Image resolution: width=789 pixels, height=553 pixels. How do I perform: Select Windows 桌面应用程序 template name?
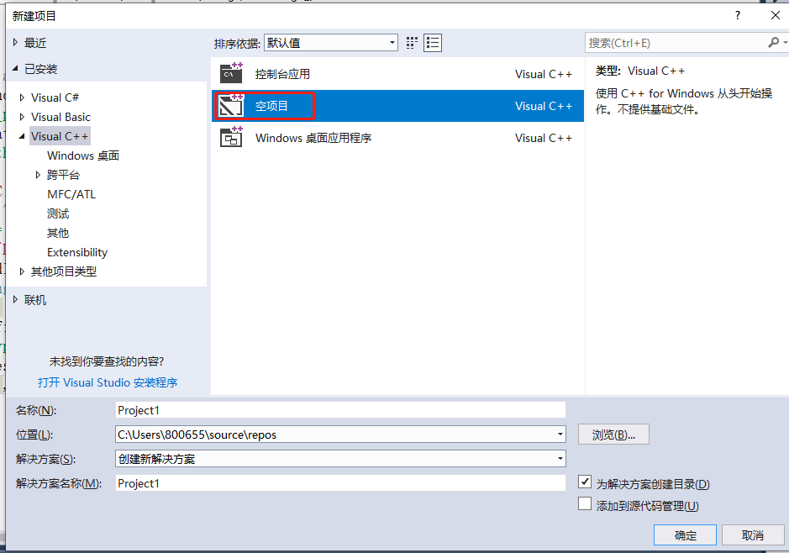click(x=313, y=138)
